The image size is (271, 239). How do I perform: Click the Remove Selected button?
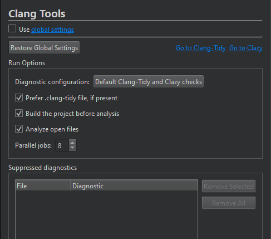[x=229, y=186]
